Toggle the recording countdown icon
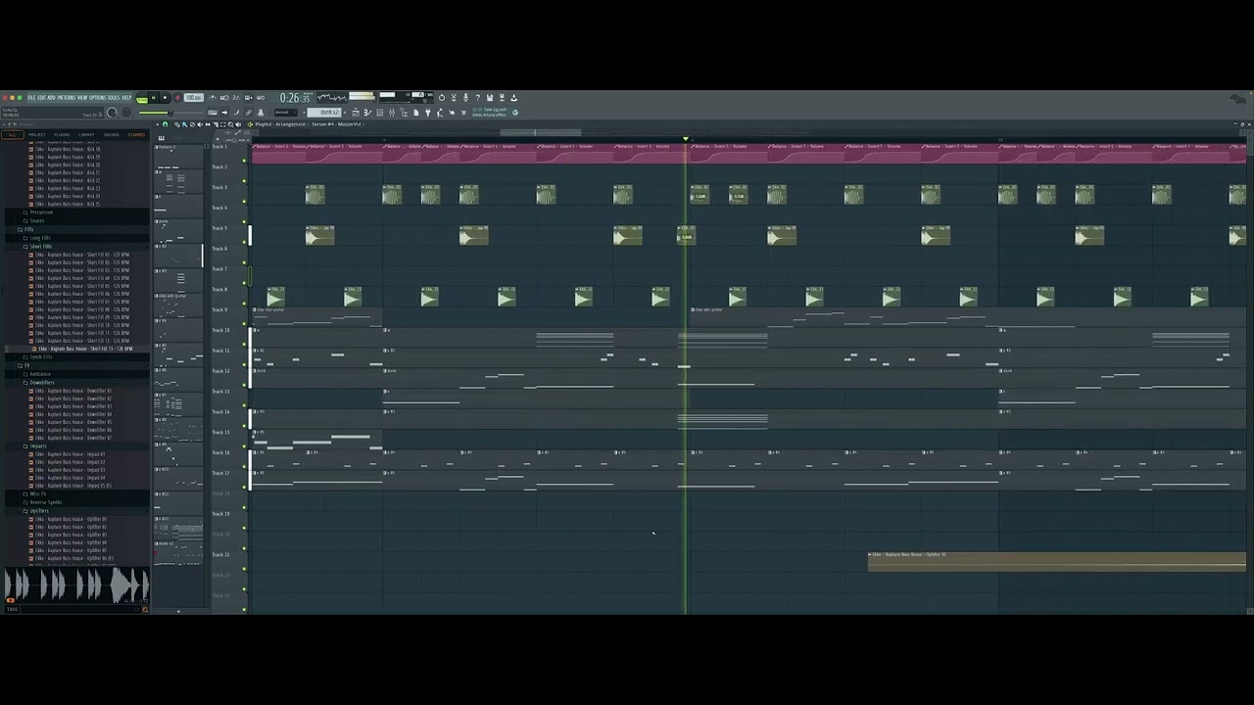1254x705 pixels. (x=236, y=98)
